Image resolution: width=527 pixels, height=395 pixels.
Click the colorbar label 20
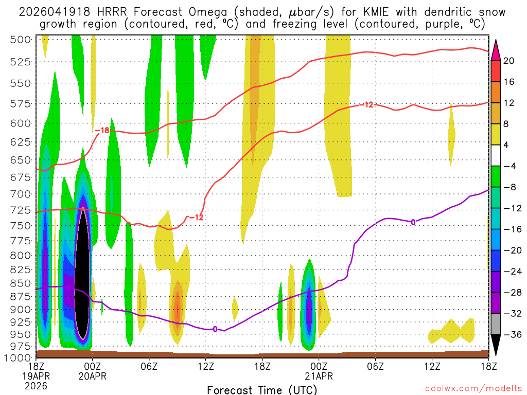point(509,61)
